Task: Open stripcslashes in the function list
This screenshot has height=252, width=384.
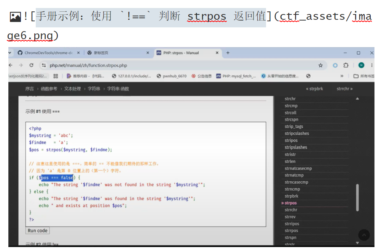Action: click(x=297, y=133)
